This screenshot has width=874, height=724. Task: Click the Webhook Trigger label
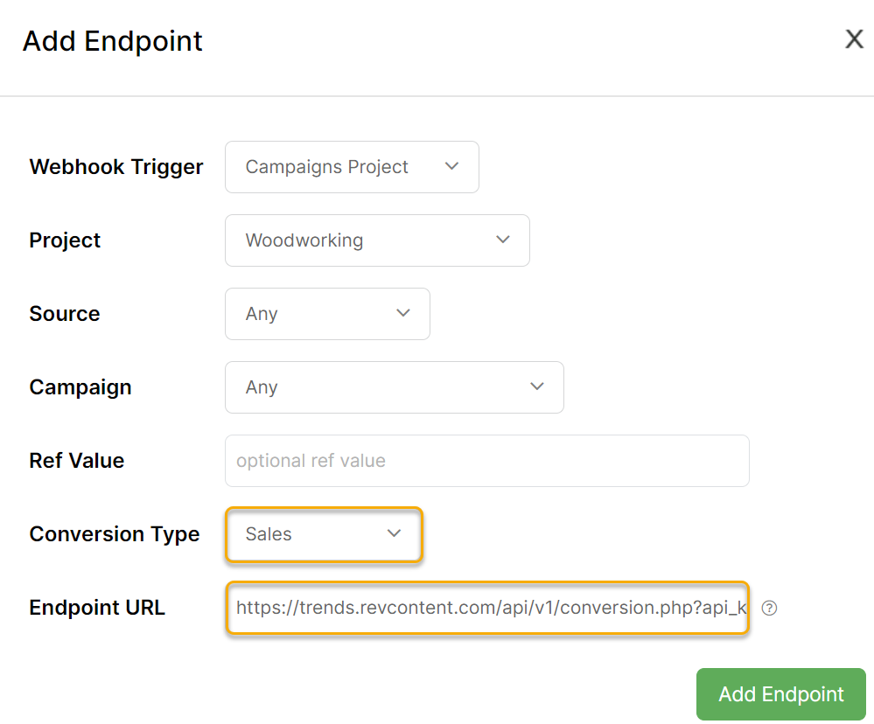tap(116, 167)
